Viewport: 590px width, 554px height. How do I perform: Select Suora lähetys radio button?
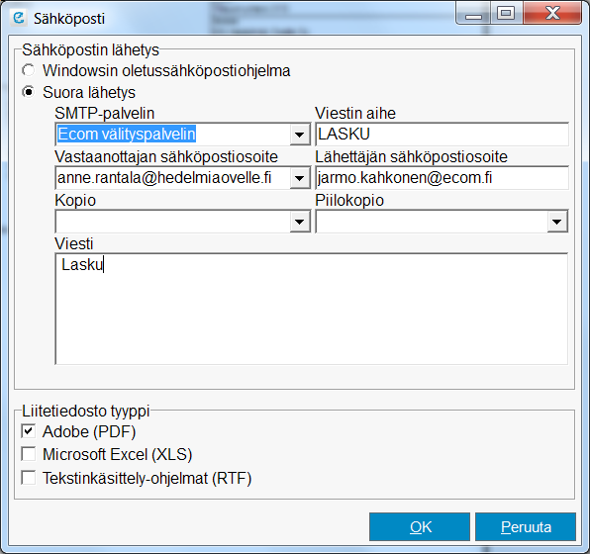pyautogui.click(x=29, y=92)
